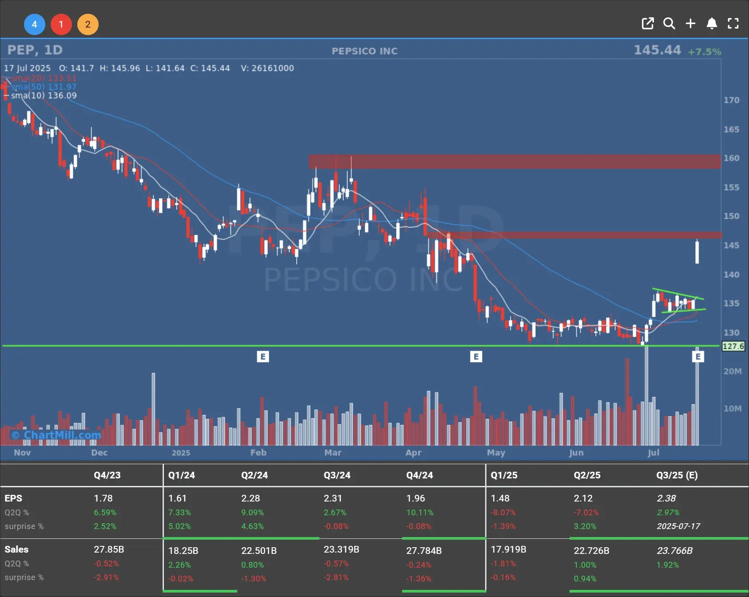Click the plus add icon
The height and width of the screenshot is (597, 749).
[x=690, y=24]
